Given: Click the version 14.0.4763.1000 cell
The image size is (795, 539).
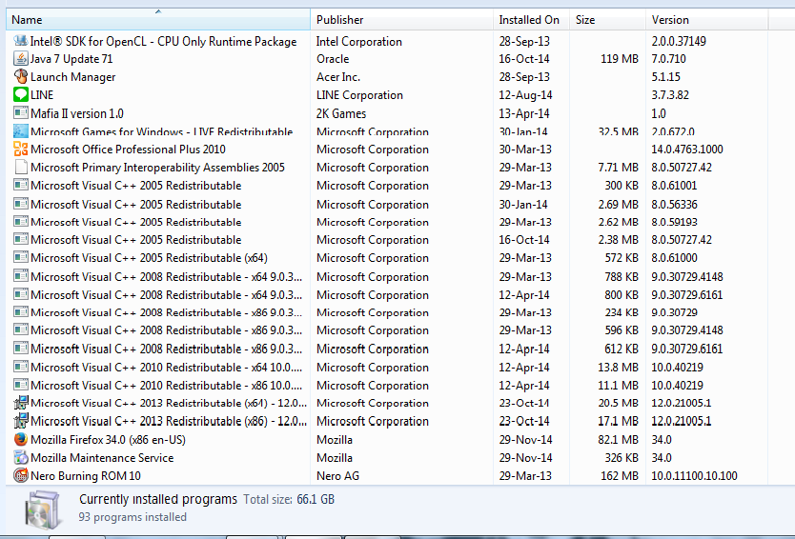Looking at the screenshot, I should point(687,150).
